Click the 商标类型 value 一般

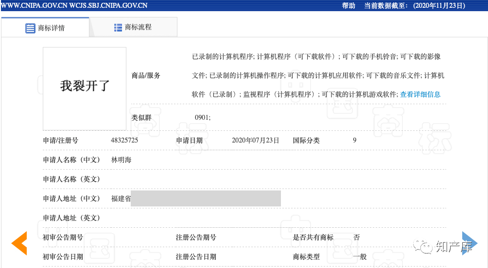coord(360,256)
